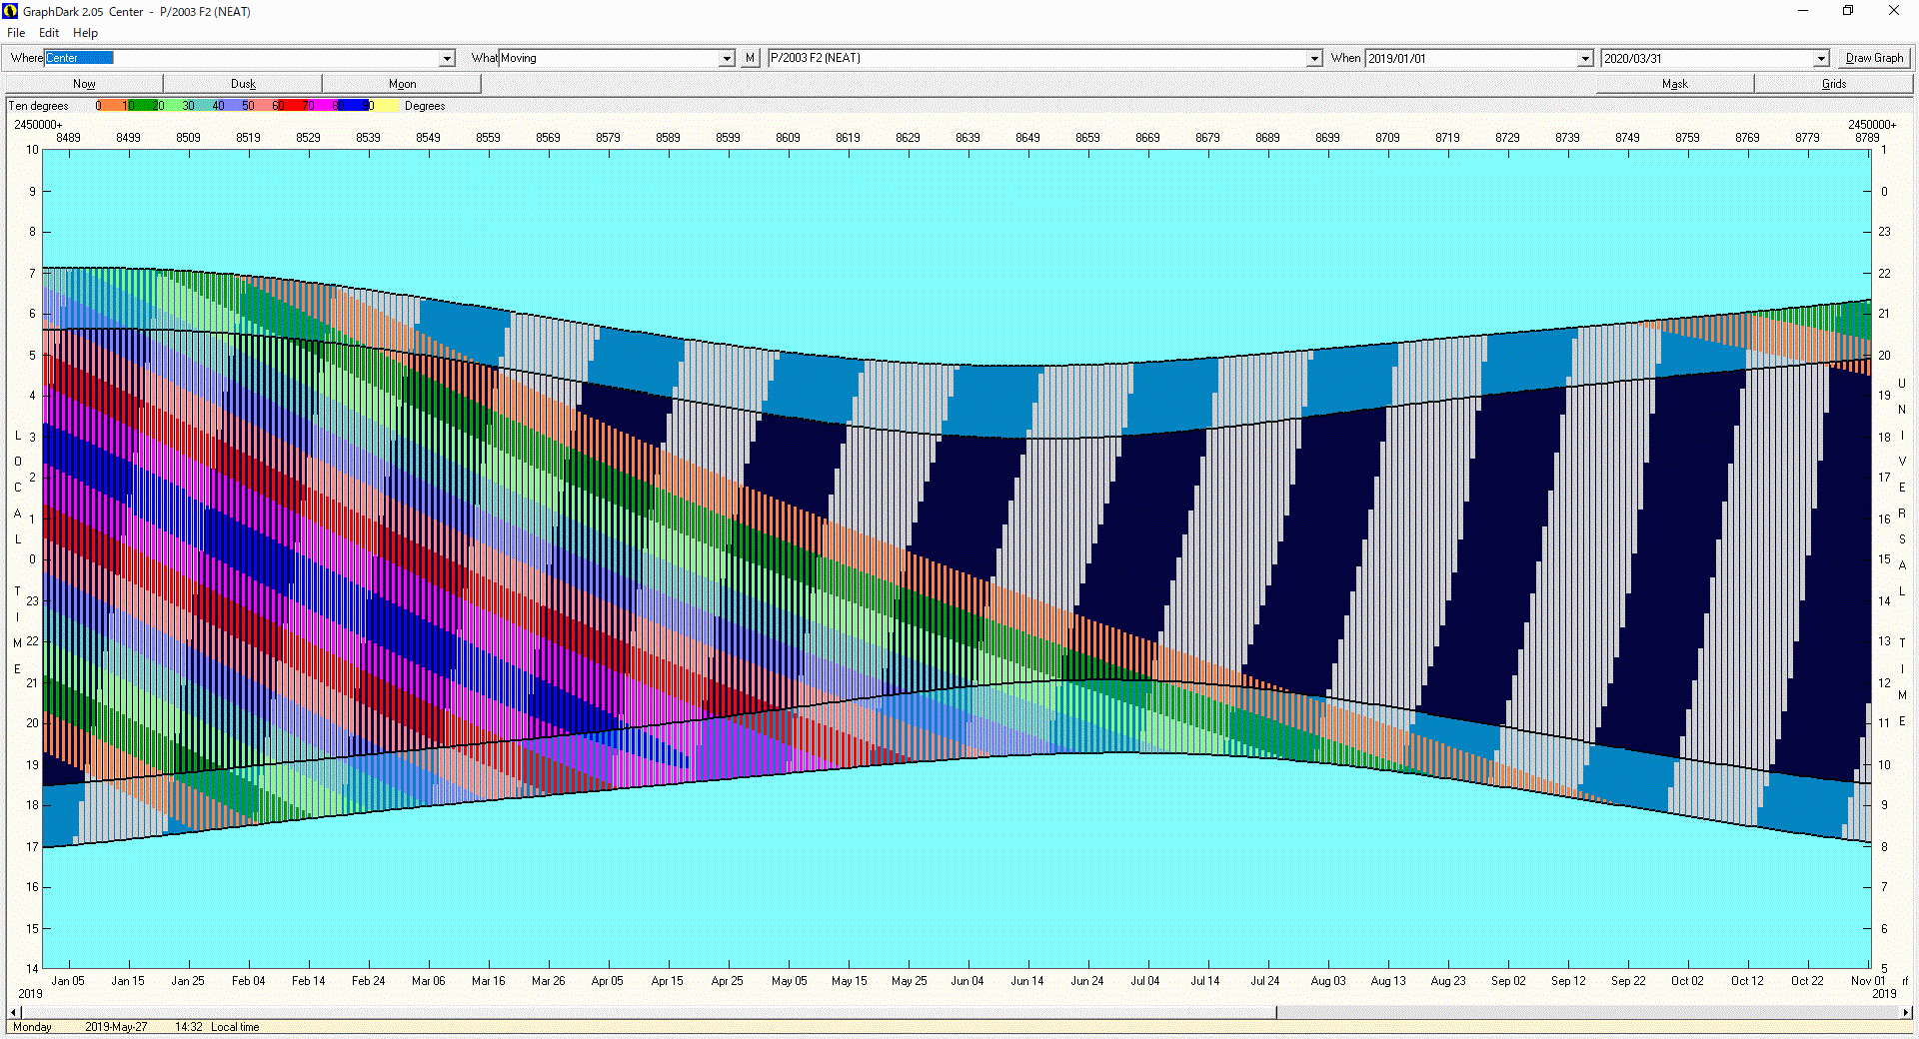Click the Draw Graph button

[x=1874, y=59]
